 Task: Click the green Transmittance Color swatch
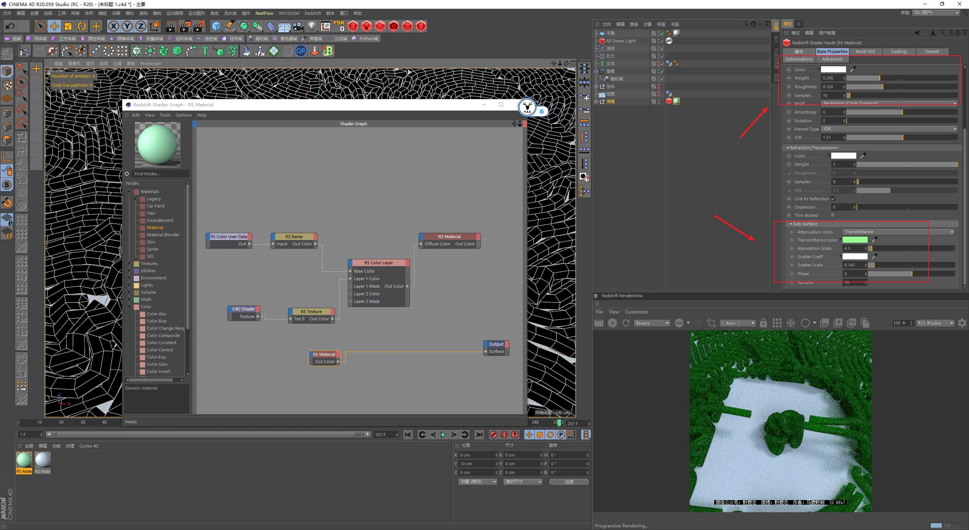click(x=855, y=240)
